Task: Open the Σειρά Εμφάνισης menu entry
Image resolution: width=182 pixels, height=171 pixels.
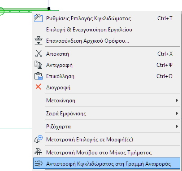Action: (x=106, y=114)
